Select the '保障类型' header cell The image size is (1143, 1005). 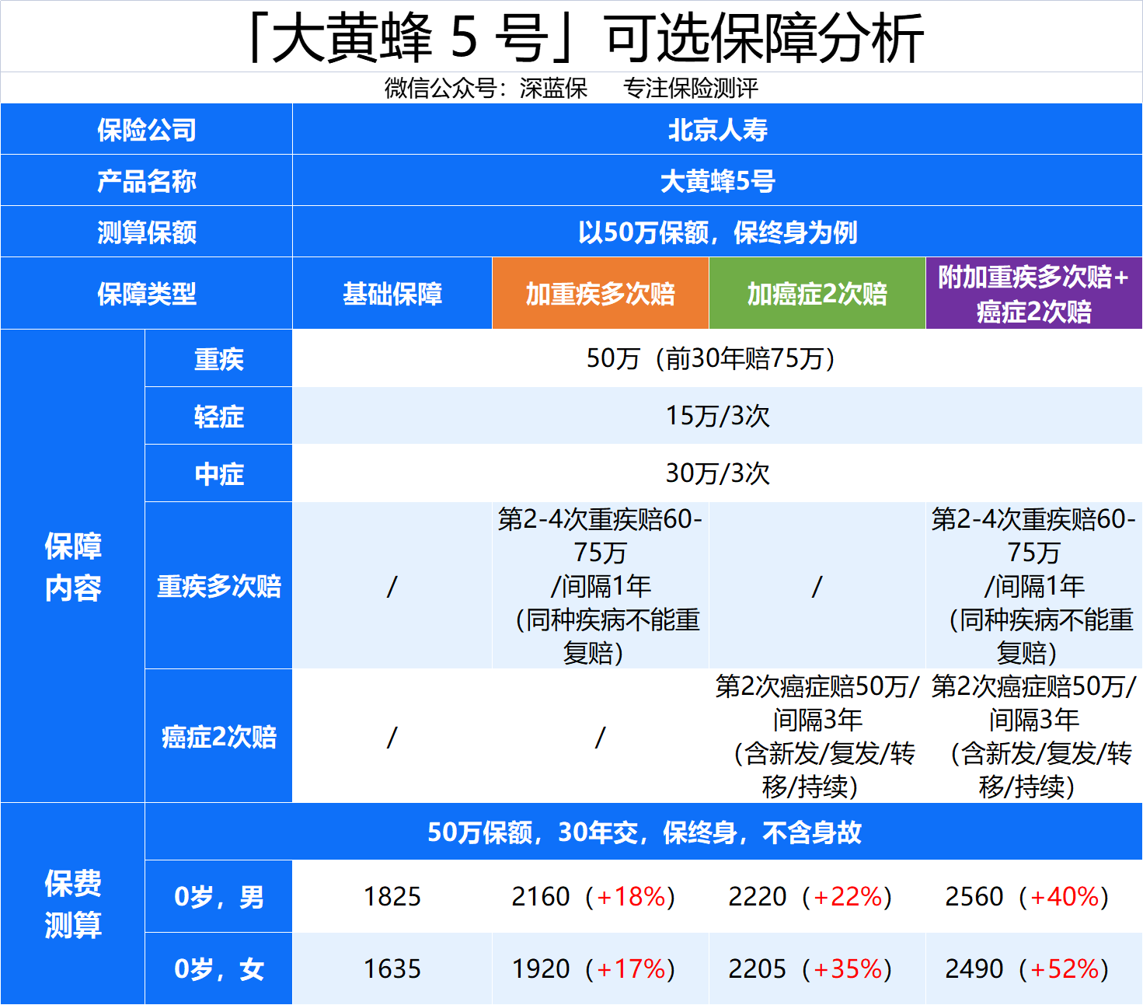[146, 293]
